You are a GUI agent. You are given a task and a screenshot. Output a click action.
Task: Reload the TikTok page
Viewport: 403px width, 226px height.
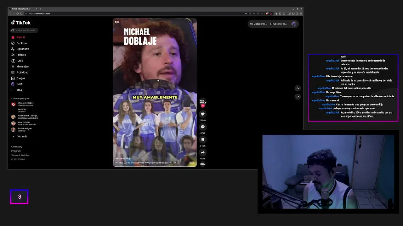(x=18, y=13)
